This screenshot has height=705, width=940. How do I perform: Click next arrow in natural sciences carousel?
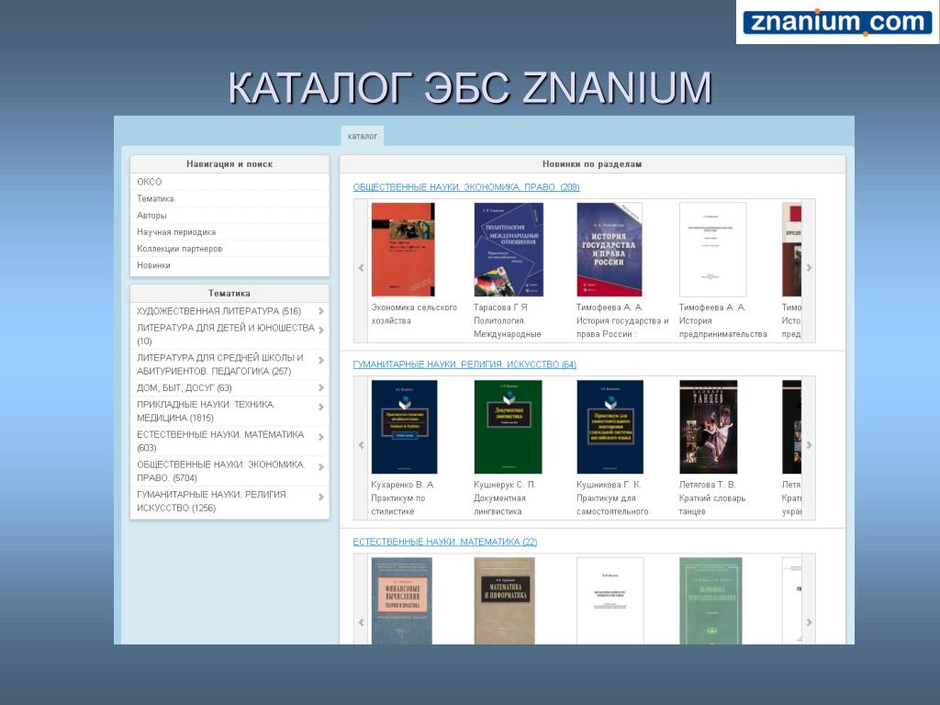click(809, 622)
